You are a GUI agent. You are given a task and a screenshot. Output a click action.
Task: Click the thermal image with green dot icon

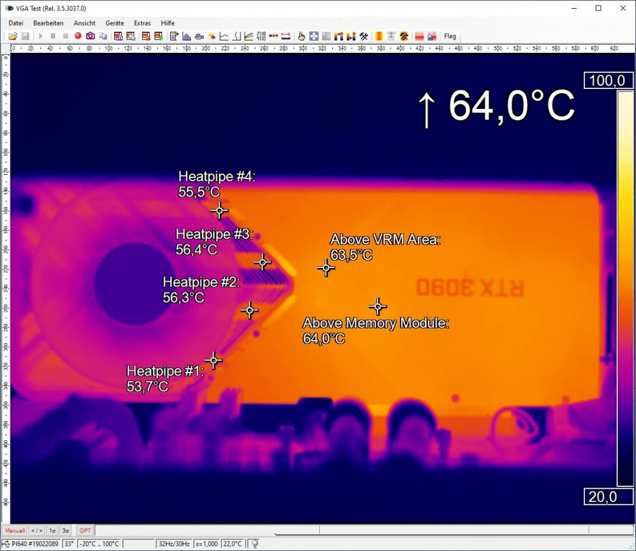(x=158, y=36)
